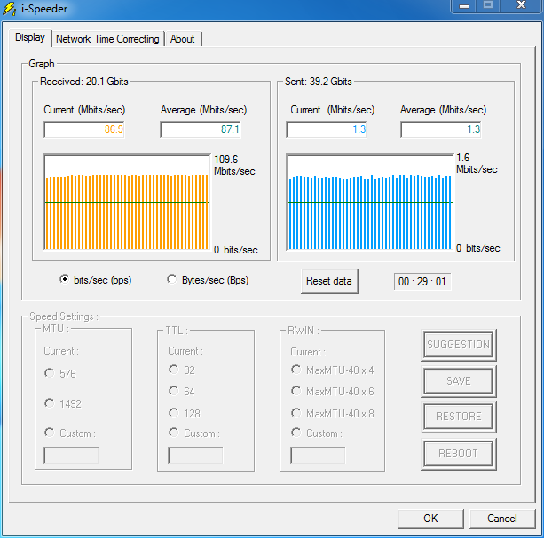Click the blue Sent traffic graph
This screenshot has width=544, height=538.
pos(369,203)
